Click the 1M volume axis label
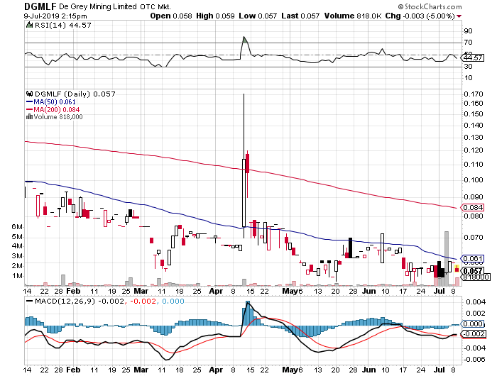The image size is (497, 376). coord(17,276)
